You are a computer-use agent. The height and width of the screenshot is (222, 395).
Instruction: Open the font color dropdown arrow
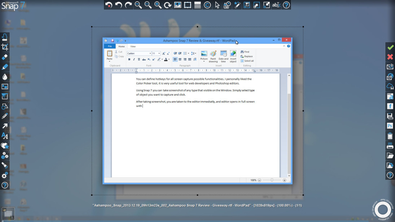tap(169, 60)
